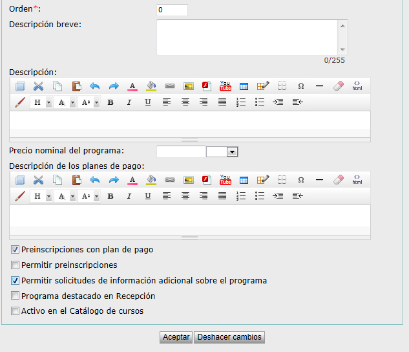This screenshot has height=352, width=409.
Task: Insert image in Descripción editor
Action: pyautogui.click(x=188, y=86)
